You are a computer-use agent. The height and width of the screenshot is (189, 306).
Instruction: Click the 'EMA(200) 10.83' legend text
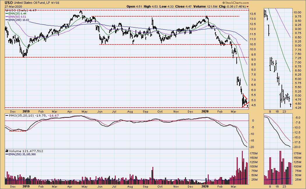pyautogui.click(x=19, y=20)
